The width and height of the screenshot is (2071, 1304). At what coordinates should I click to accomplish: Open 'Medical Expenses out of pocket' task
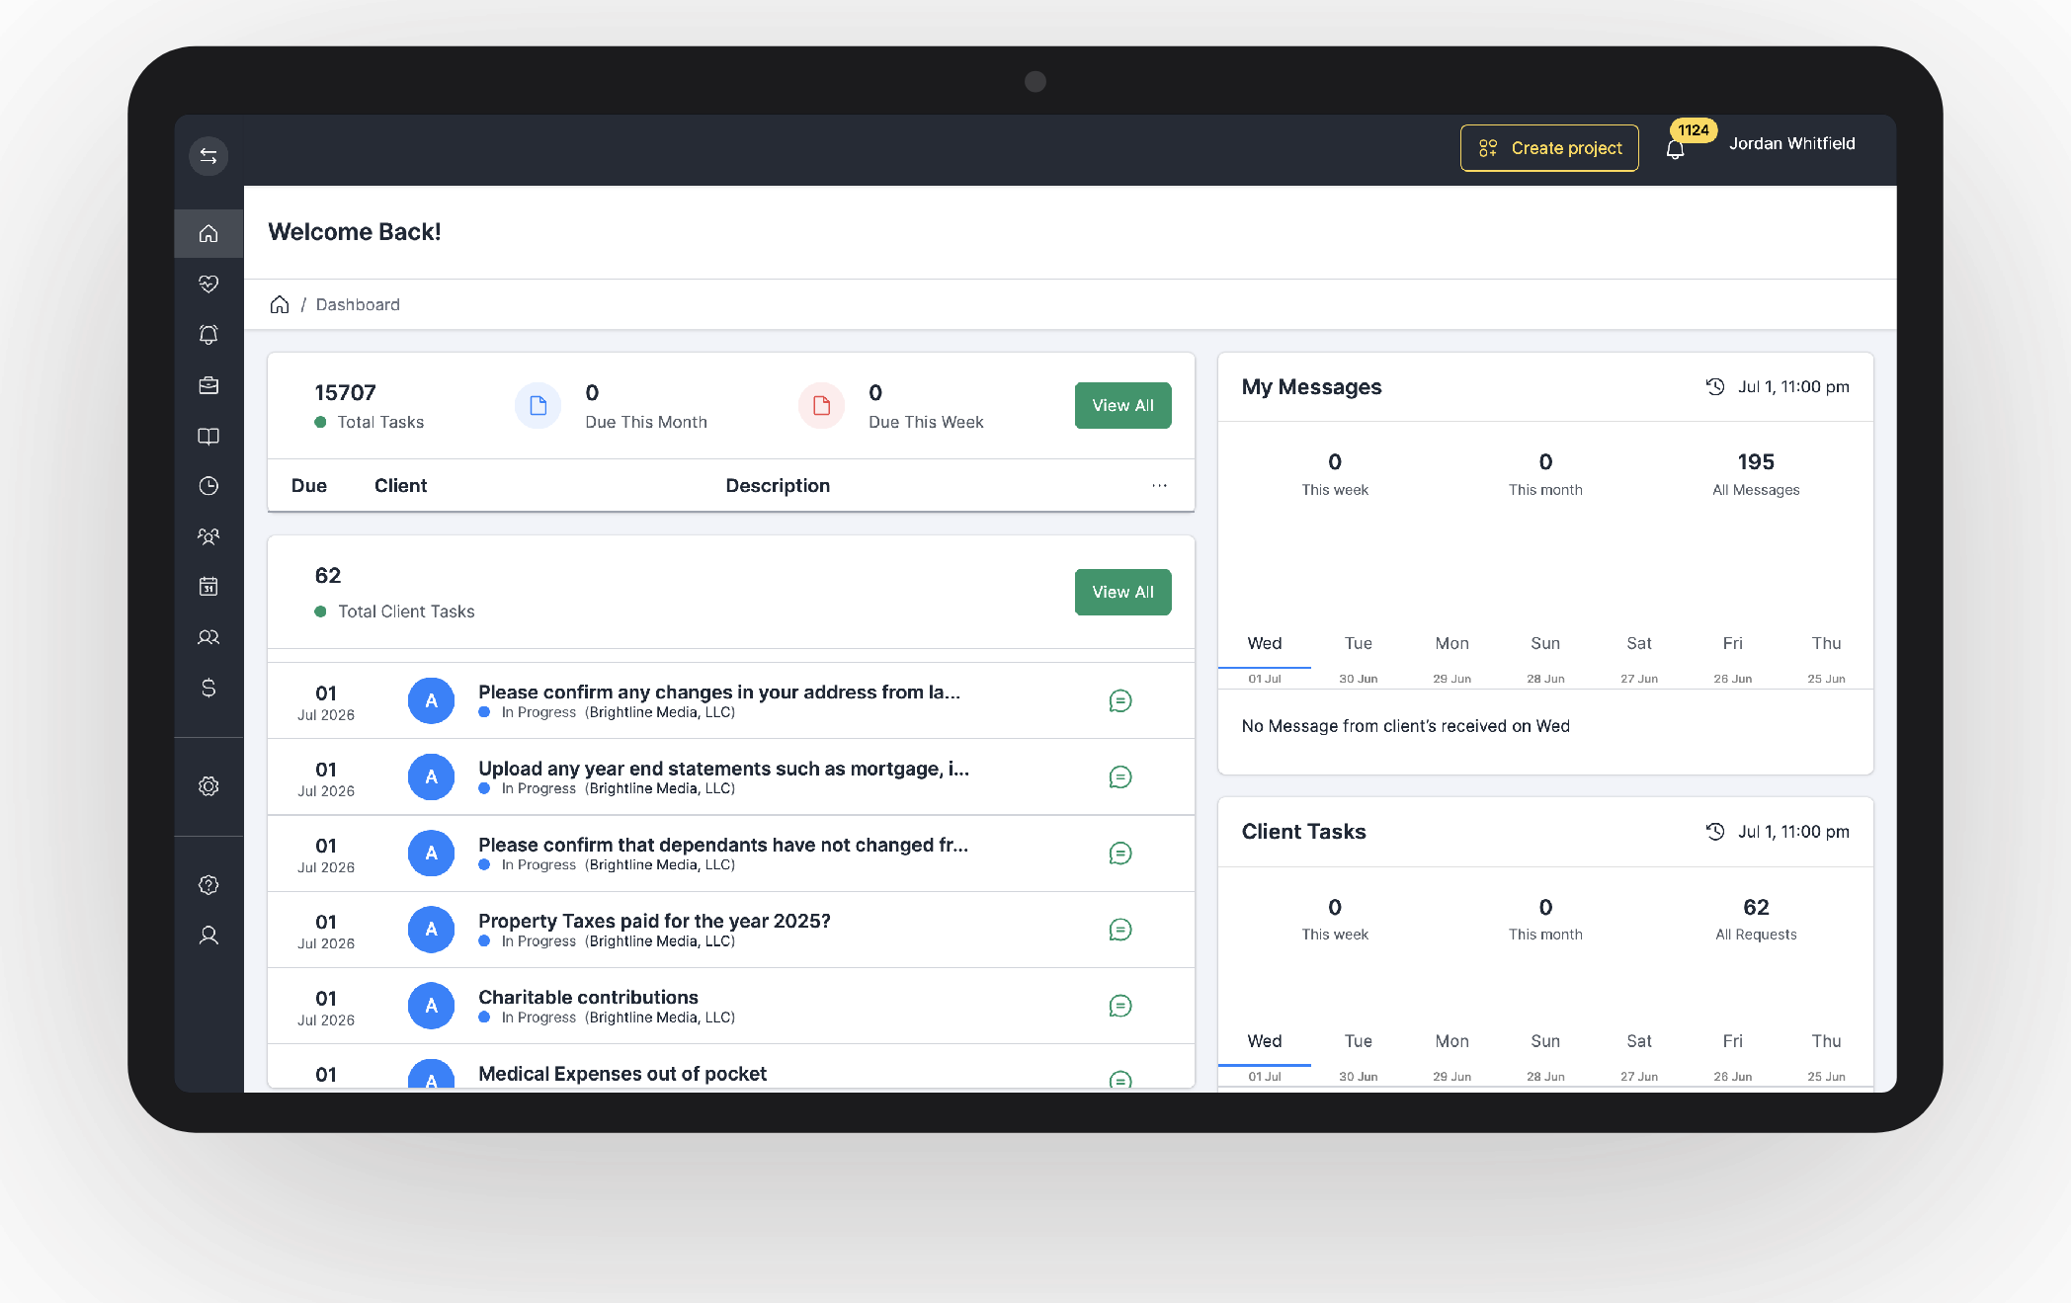click(x=622, y=1074)
